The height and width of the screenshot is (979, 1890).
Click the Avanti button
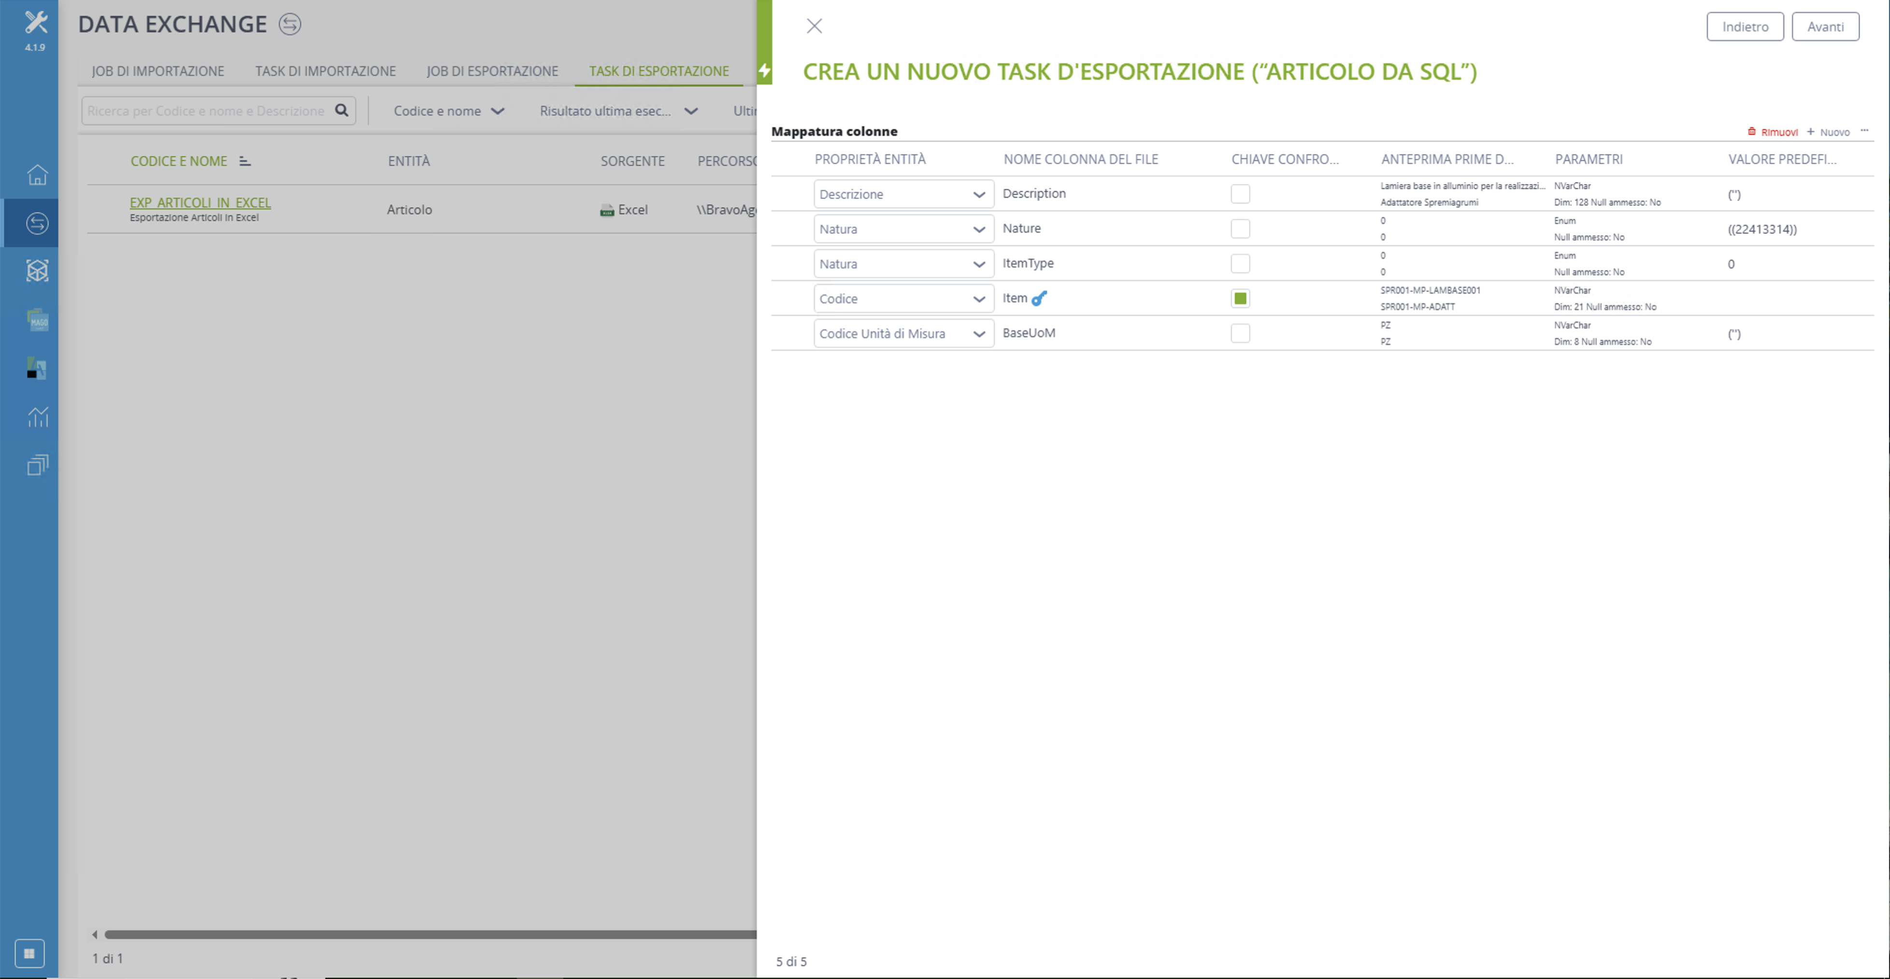pyautogui.click(x=1825, y=27)
